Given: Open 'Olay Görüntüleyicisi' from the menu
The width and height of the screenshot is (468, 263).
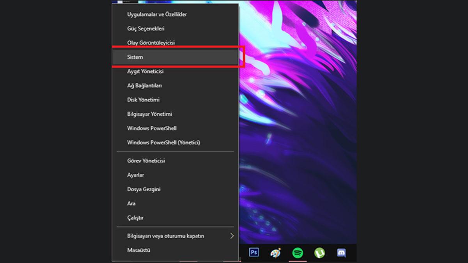Looking at the screenshot, I should click(x=151, y=43).
